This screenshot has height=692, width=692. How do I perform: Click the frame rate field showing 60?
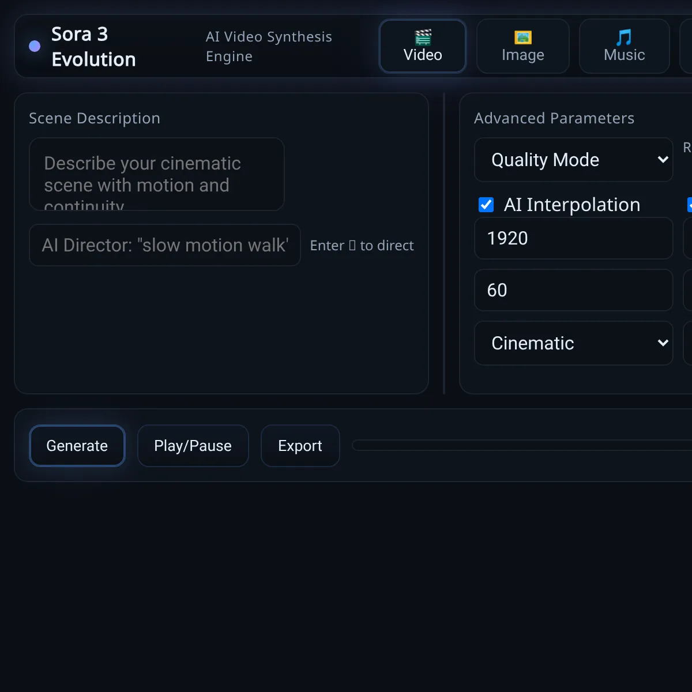574,290
